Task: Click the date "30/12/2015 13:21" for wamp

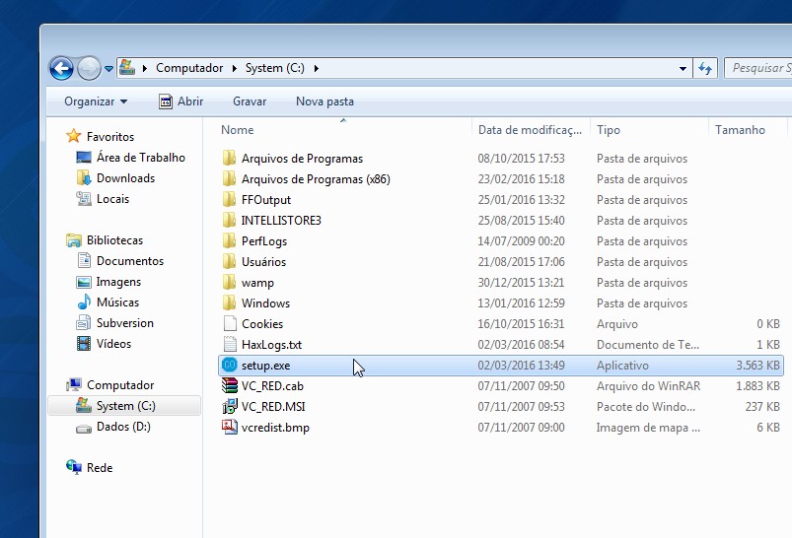Action: pyautogui.click(x=522, y=283)
